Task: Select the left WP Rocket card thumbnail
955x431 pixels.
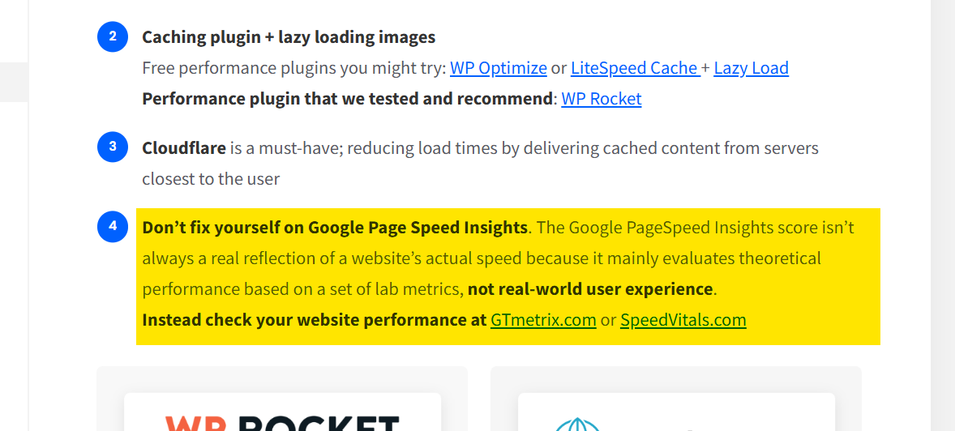Action: (x=283, y=412)
